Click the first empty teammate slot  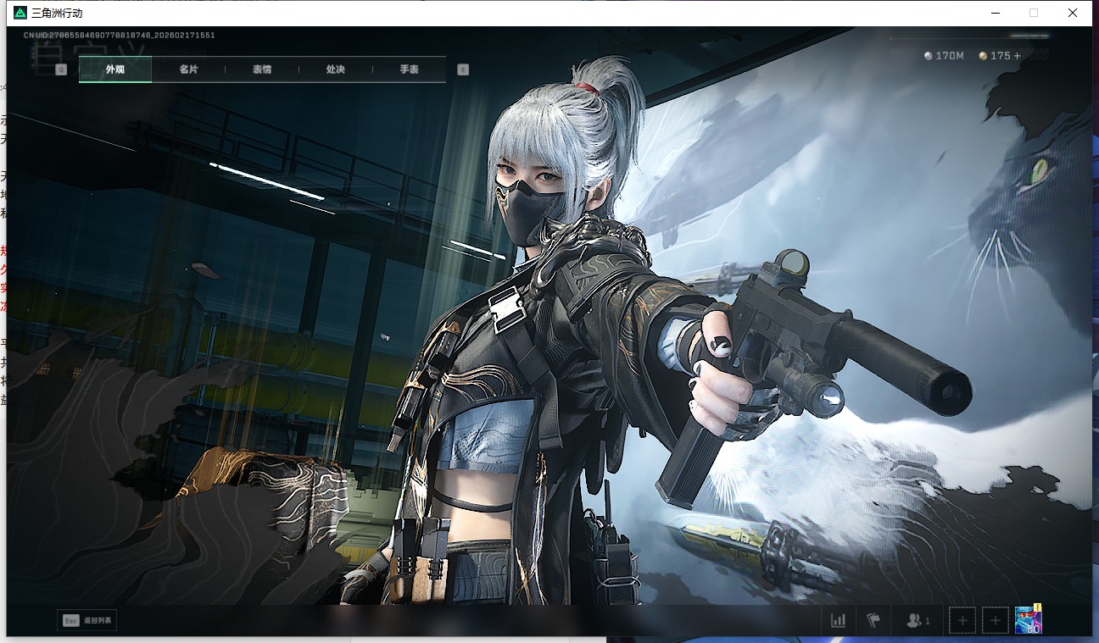(962, 621)
